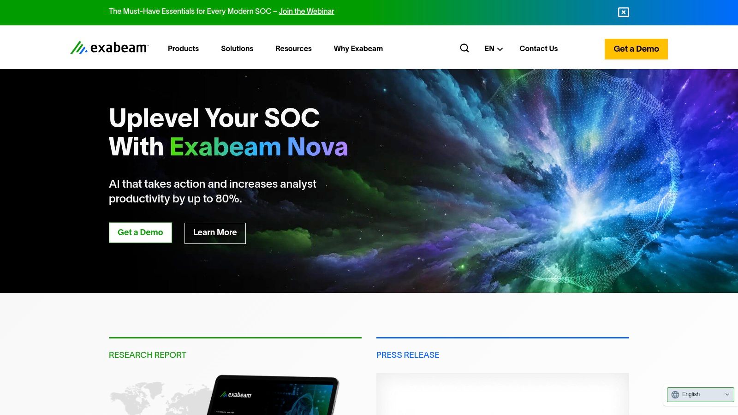Click the Exabeam logo in header
Image resolution: width=738 pixels, height=415 pixels.
[109, 47]
